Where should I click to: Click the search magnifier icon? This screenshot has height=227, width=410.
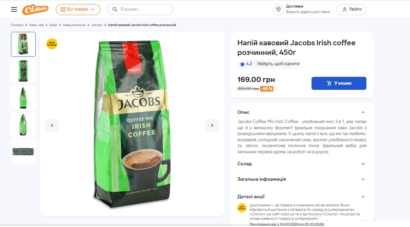[x=115, y=9]
